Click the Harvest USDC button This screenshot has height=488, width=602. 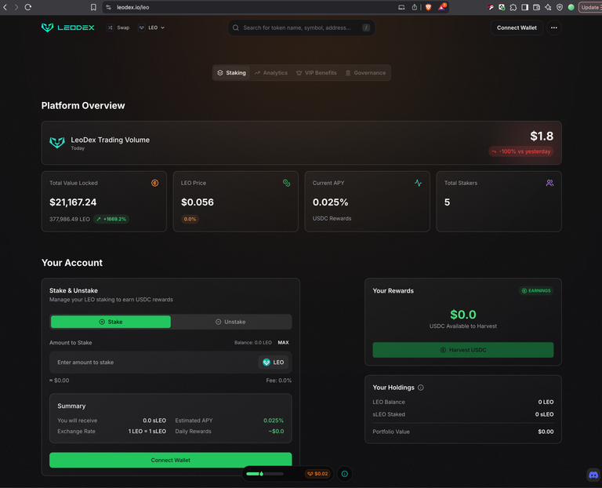(x=463, y=350)
